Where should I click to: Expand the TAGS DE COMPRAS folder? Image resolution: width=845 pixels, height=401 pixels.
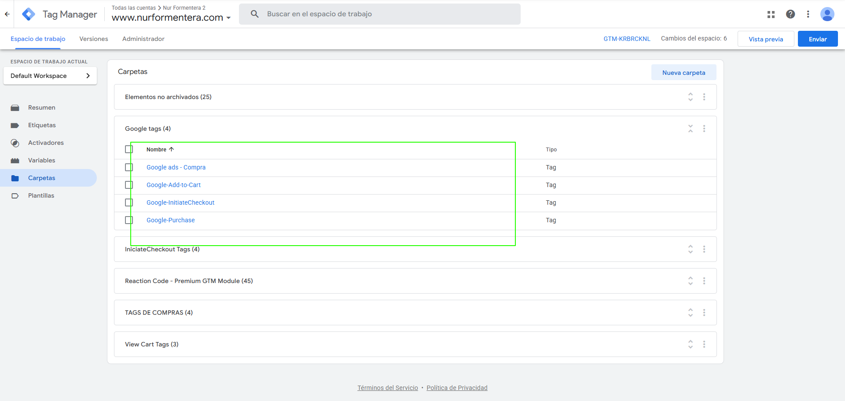[x=691, y=313]
